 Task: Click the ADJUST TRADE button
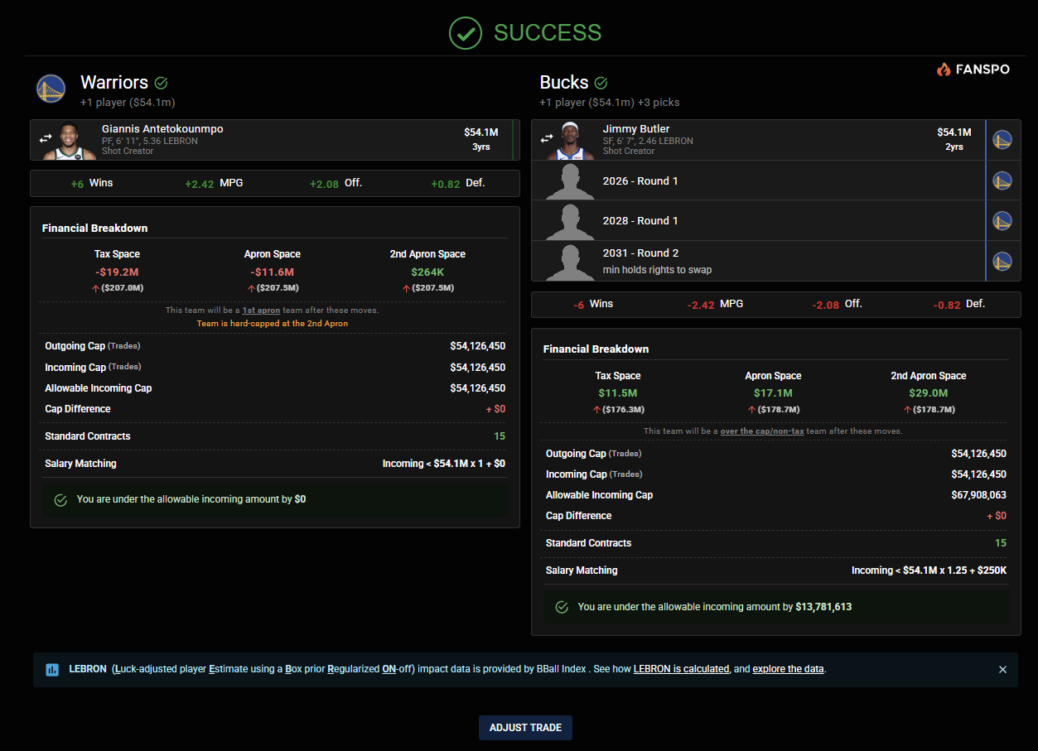click(525, 728)
